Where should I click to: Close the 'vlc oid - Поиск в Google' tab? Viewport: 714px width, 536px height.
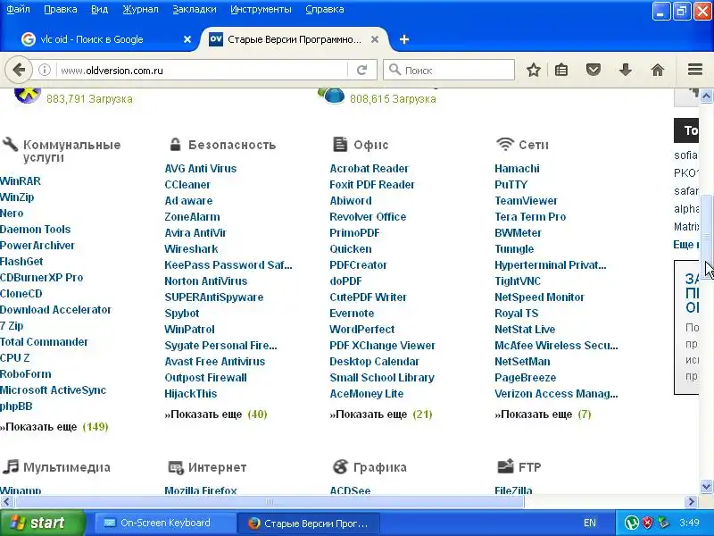click(x=187, y=39)
